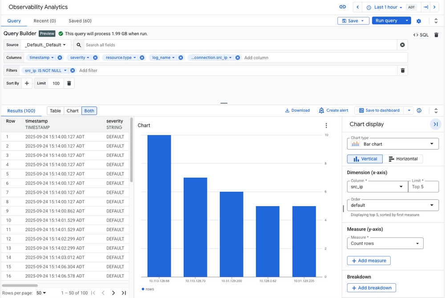This screenshot has width=445, height=298.
Task: Select the Table view tab
Action: [55, 110]
